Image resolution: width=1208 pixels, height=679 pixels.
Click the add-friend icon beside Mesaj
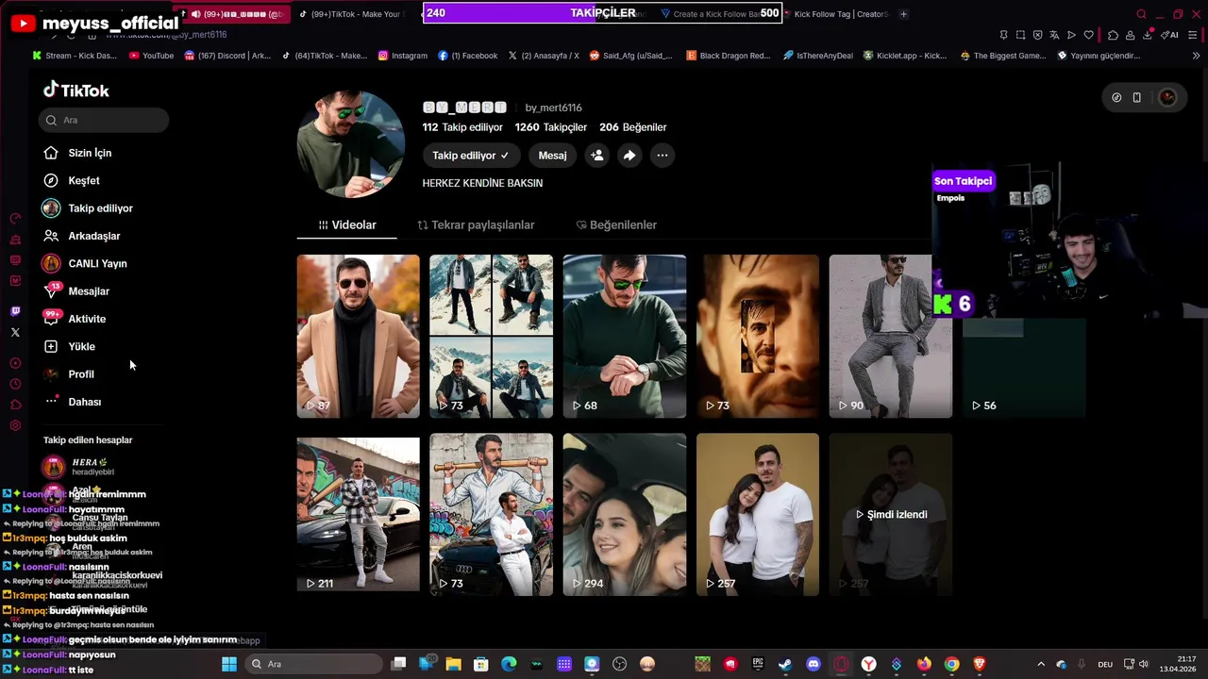click(597, 156)
